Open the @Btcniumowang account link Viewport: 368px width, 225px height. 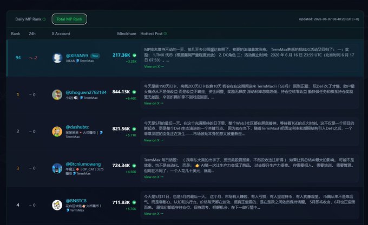click(83, 164)
